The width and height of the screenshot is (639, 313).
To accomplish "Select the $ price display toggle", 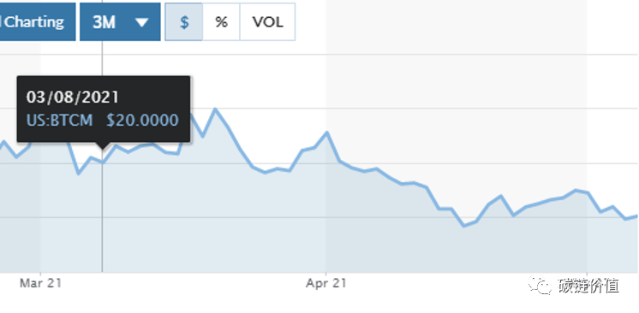I will [x=184, y=22].
